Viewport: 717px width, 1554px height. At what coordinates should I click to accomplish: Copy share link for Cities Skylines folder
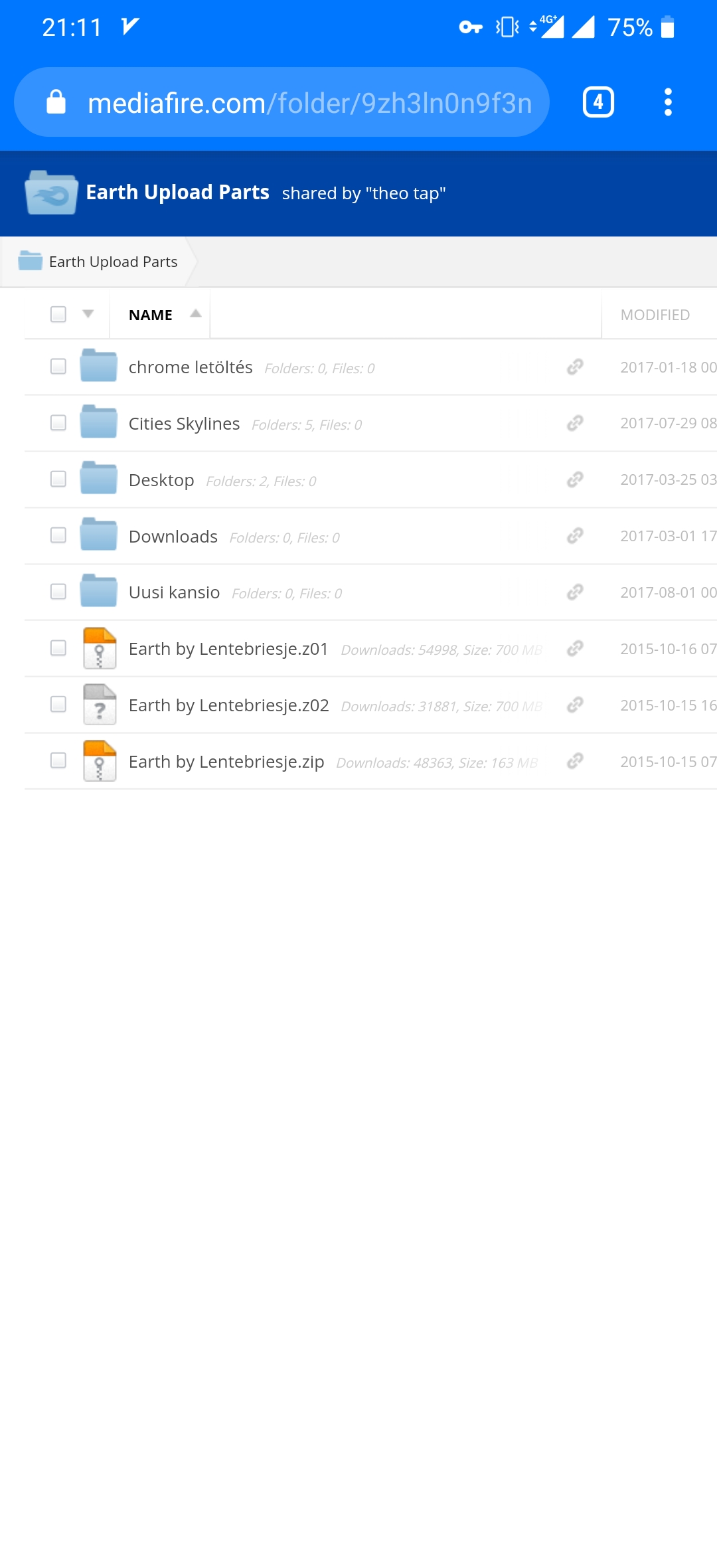click(x=575, y=423)
